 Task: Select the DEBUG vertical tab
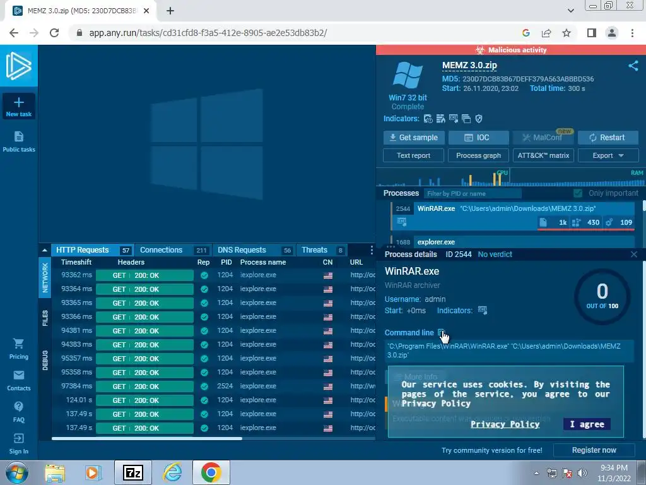45,360
